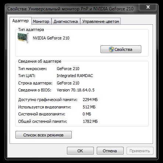Cancel the dialog with Отмена
Viewport: 163px width, 163px height.
(110, 151)
